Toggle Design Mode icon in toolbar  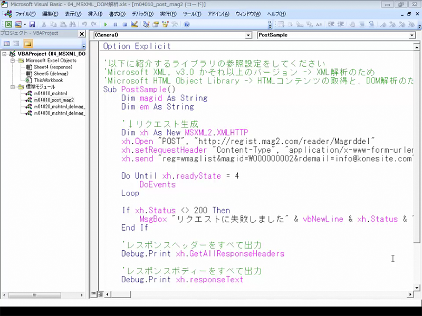[134, 24]
